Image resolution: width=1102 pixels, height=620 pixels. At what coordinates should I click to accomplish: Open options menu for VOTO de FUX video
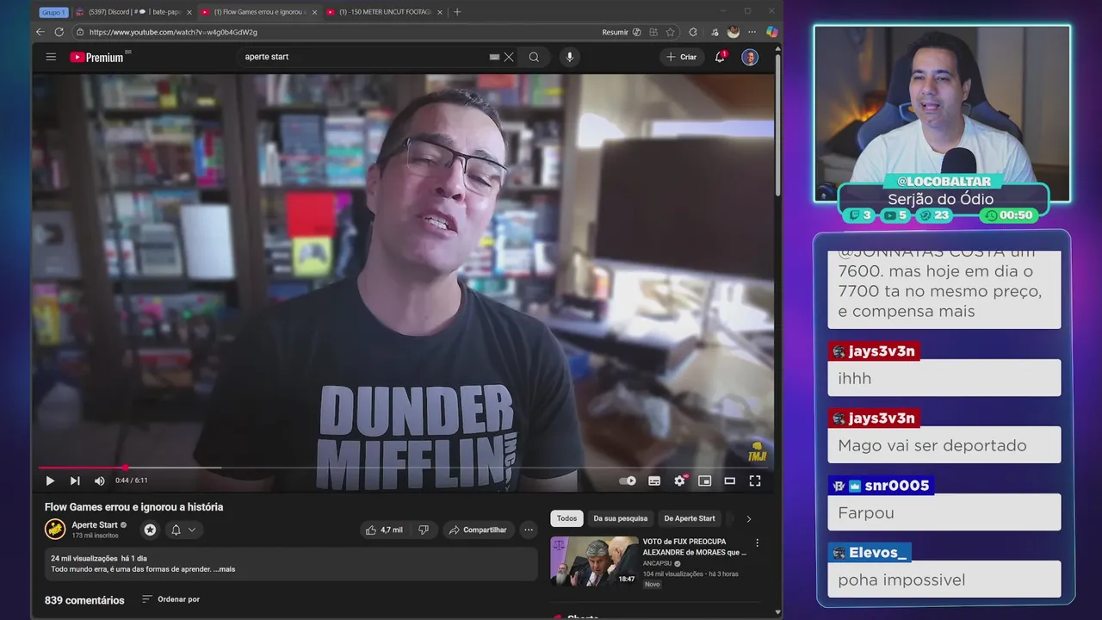click(758, 543)
